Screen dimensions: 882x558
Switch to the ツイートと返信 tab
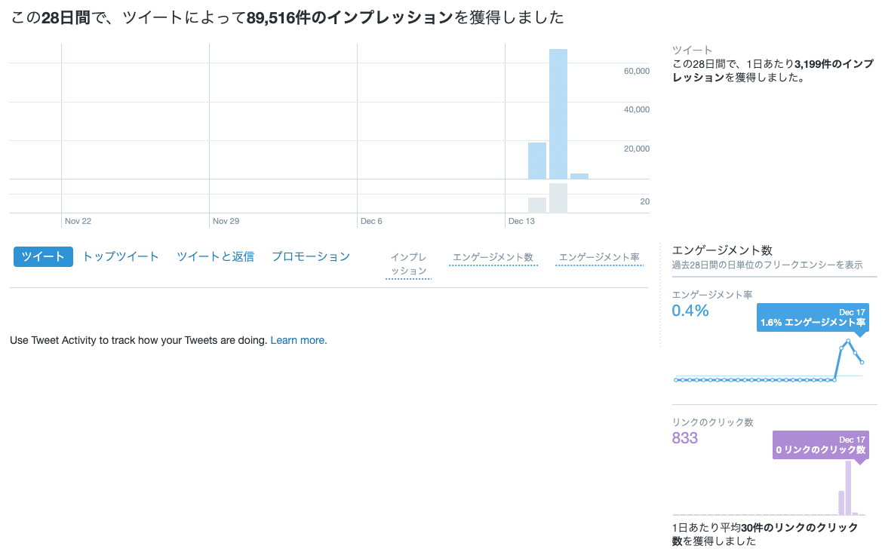coord(215,256)
